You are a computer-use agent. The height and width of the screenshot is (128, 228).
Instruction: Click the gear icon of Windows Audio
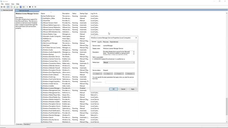tap(42, 50)
